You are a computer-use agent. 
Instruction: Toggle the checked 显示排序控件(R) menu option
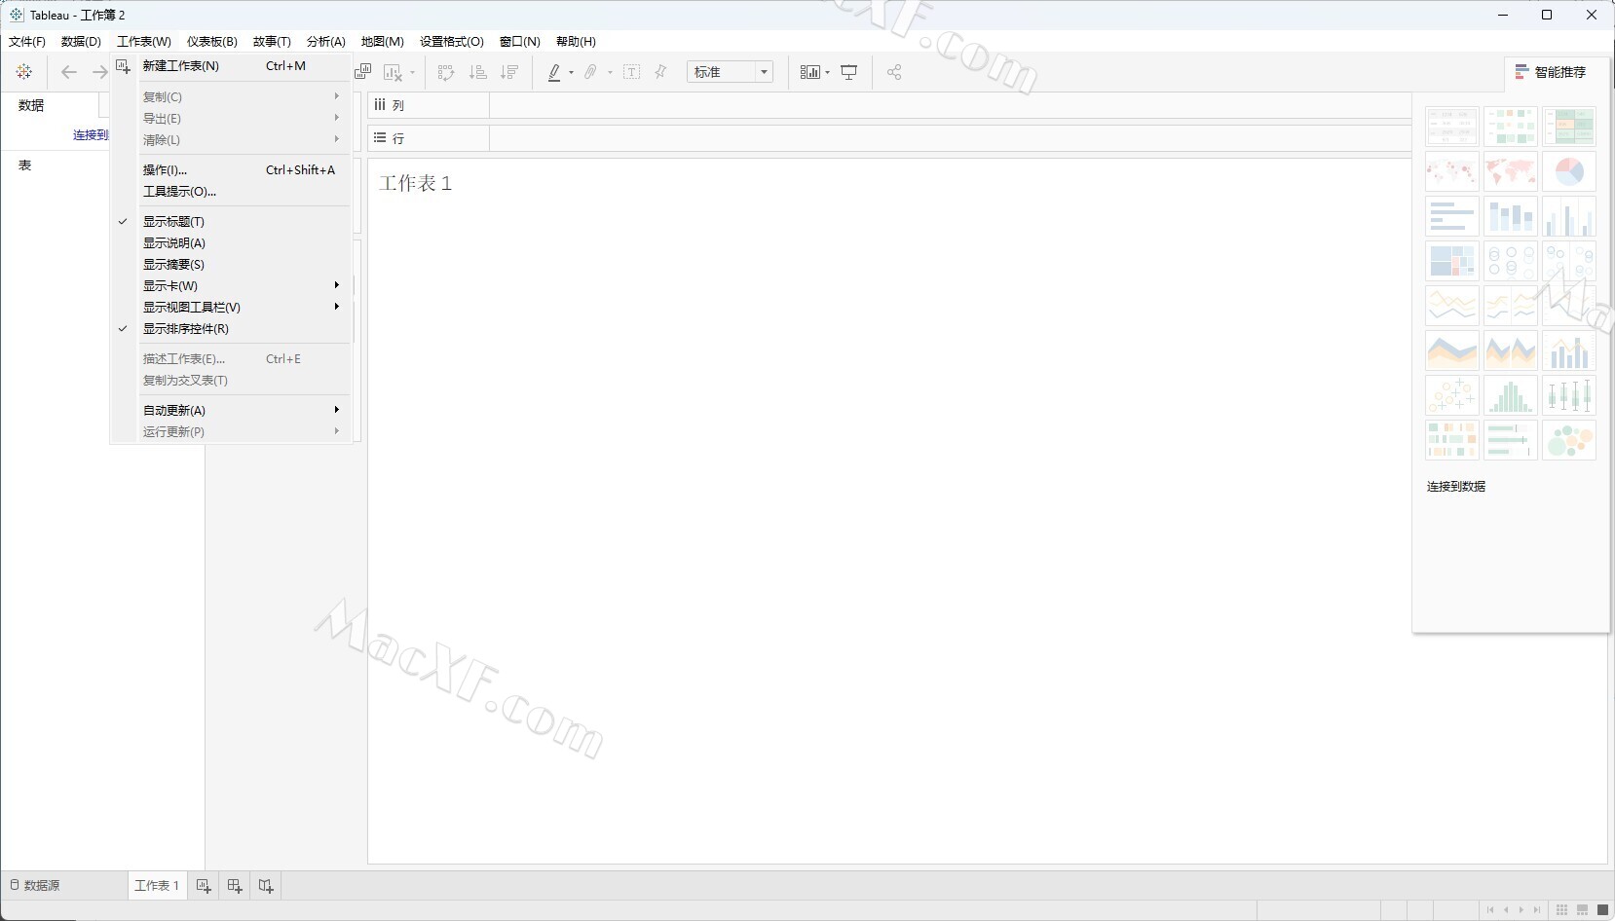pyautogui.click(x=231, y=329)
